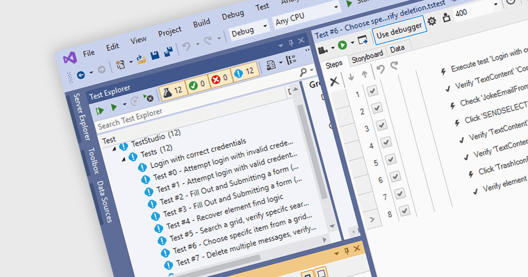The image size is (528, 277).
Task: Uncheck the checkbox for step 1
Action: [x=373, y=91]
